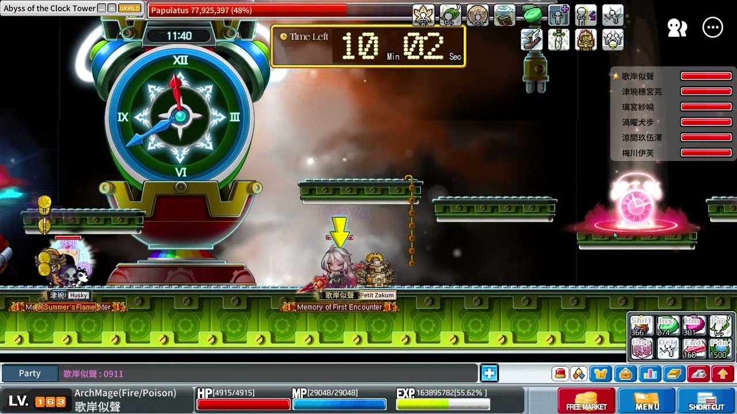Use the Shift quickslot skill
This screenshot has height=414, width=737.
point(641,325)
